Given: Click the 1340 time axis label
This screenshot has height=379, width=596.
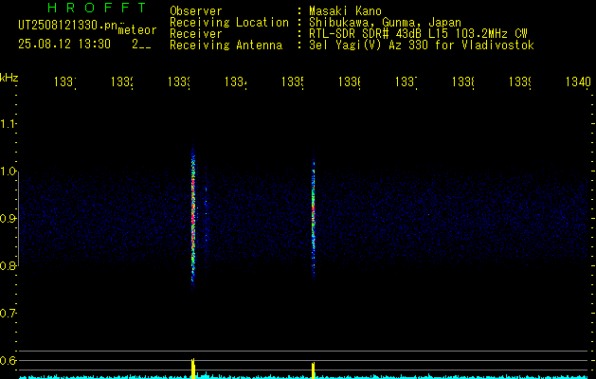Looking at the screenshot, I should click(578, 82).
